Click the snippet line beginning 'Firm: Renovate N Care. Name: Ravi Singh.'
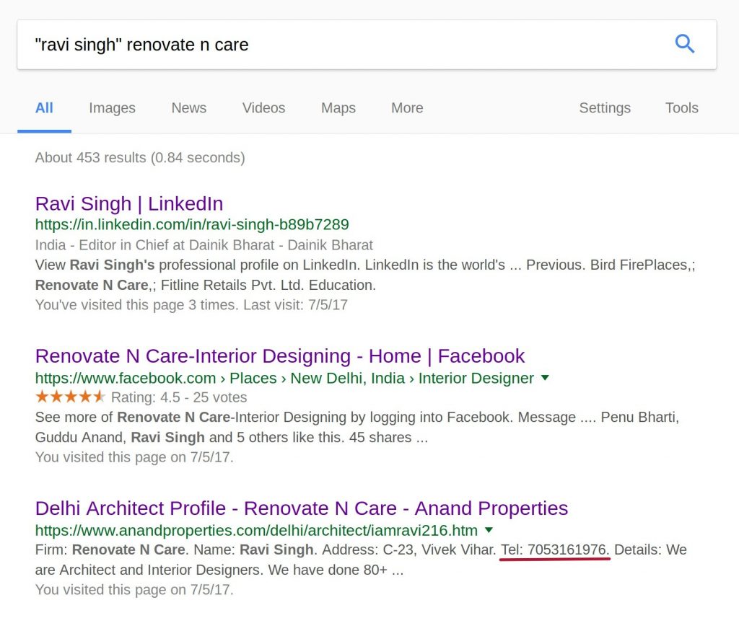Viewport: 739px width, 618px height. pos(361,549)
